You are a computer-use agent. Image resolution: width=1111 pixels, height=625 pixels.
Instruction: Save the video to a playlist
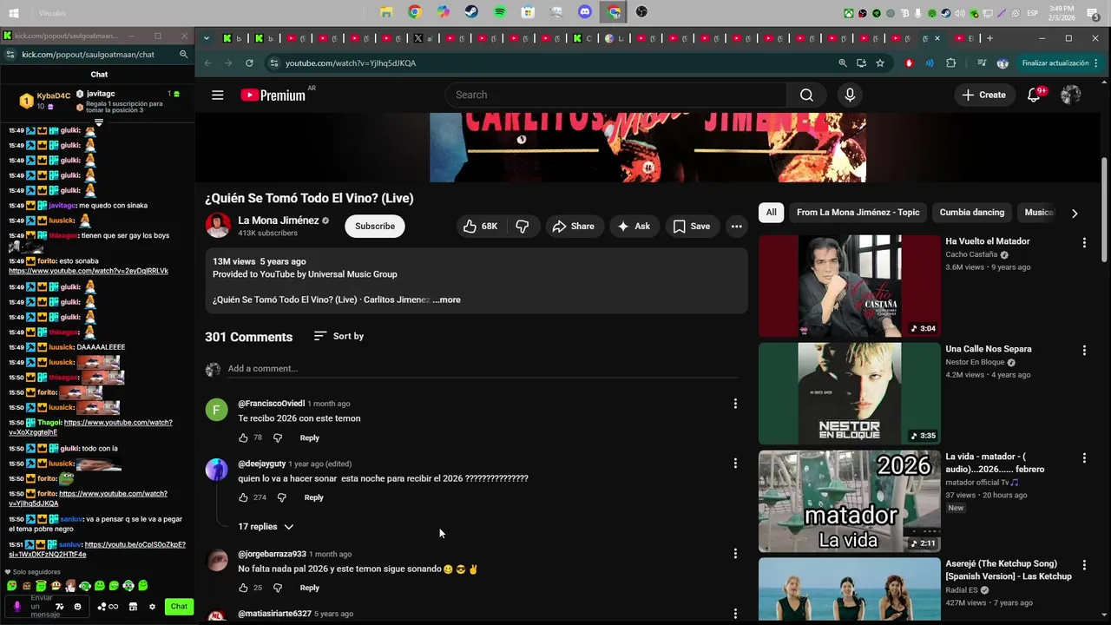[x=692, y=227]
